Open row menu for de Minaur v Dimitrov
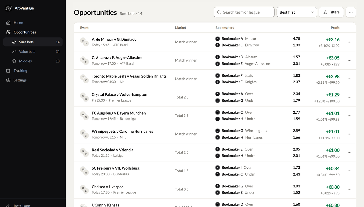Viewport: 364px width, 207px height. (350, 42)
